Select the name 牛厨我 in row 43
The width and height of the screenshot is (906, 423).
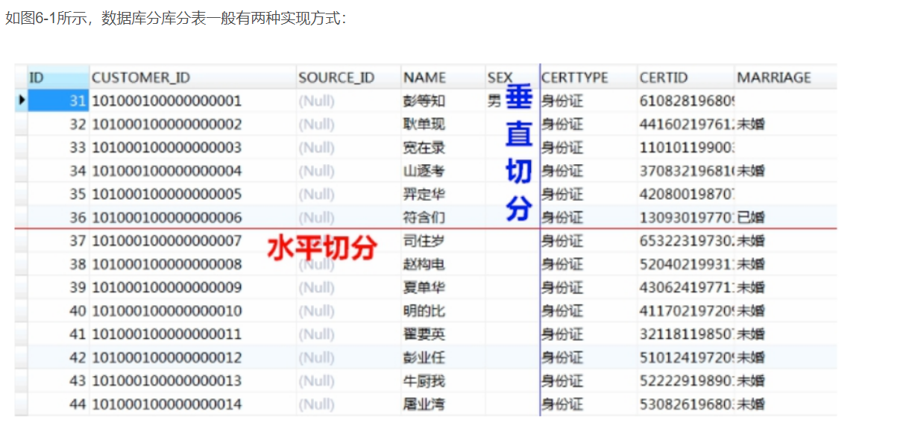pos(424,381)
